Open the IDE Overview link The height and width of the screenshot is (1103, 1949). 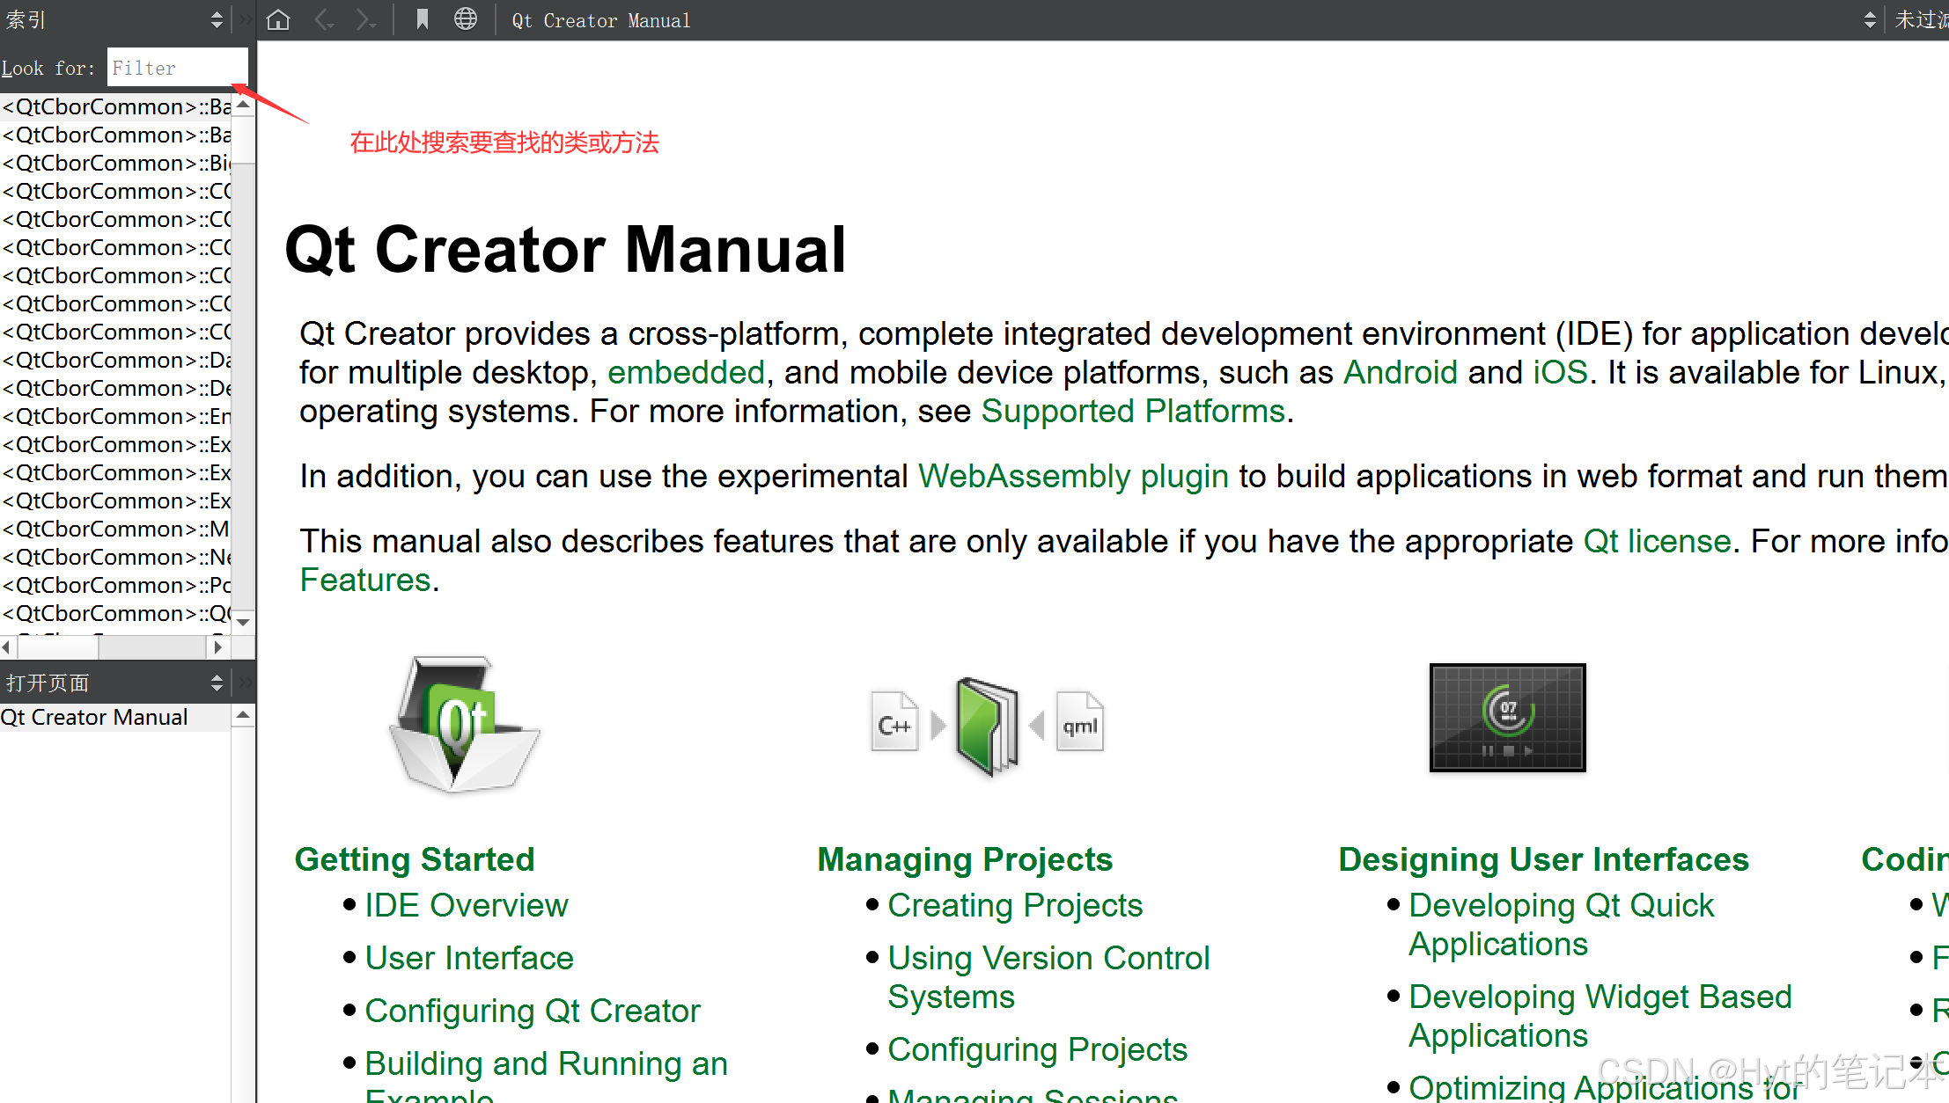pyautogui.click(x=466, y=905)
